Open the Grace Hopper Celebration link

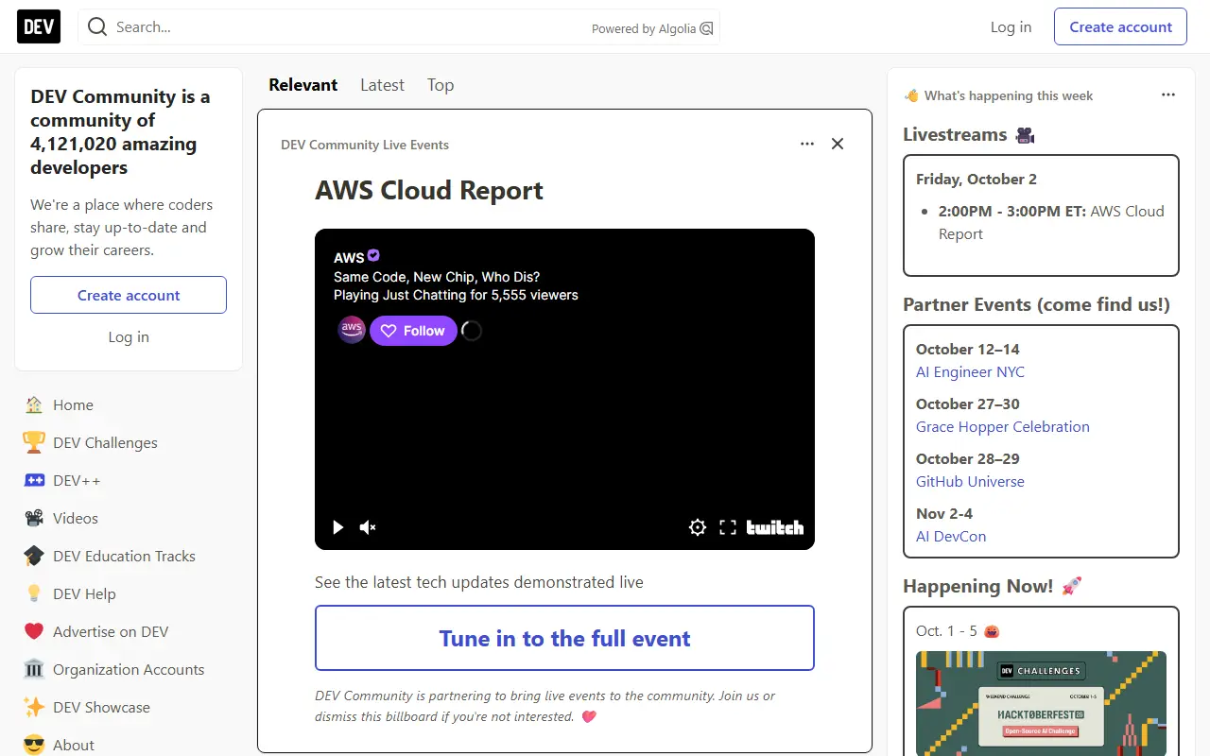point(1003,427)
